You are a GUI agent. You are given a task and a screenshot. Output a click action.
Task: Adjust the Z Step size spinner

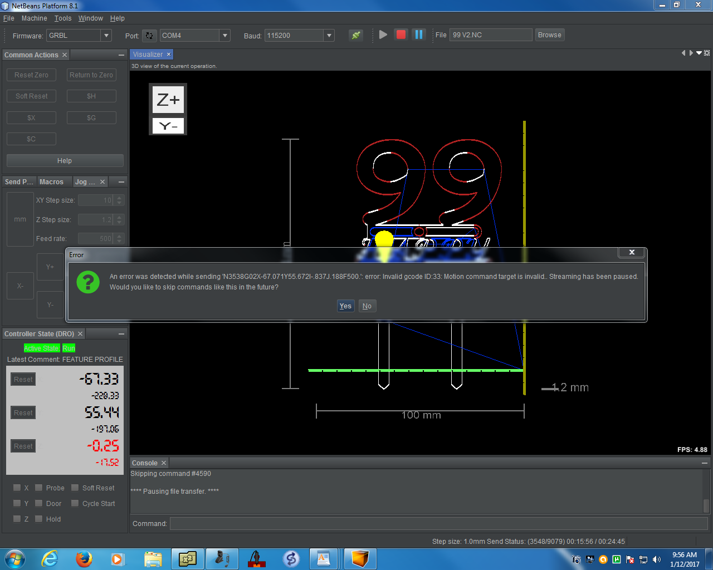pos(119,220)
